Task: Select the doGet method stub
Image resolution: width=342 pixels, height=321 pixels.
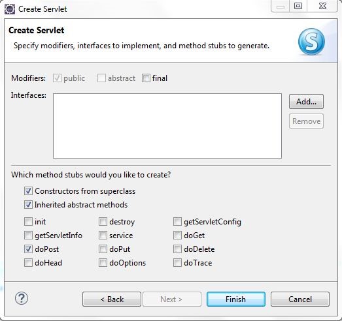Action: (x=178, y=236)
